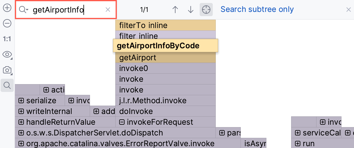
Task: Go to next search occurrence
Action: click(191, 10)
